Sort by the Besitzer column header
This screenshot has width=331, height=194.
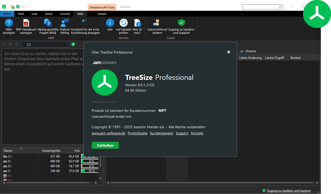pos(304,58)
